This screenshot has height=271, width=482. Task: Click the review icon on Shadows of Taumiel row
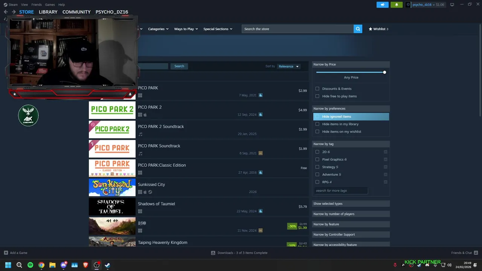(x=261, y=211)
